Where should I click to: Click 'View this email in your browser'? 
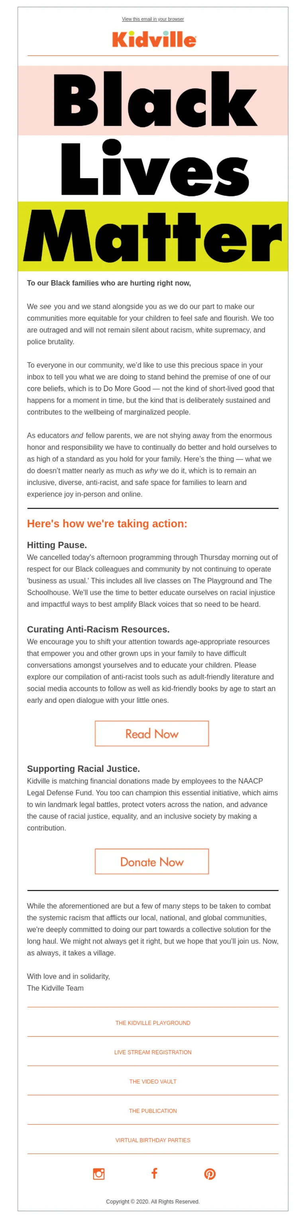point(153,20)
